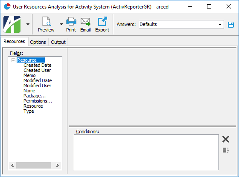Collapse the Resource tree node

pos(13,60)
